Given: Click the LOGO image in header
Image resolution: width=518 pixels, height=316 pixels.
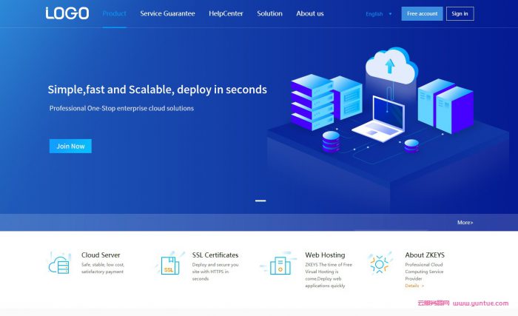Looking at the screenshot, I should click(x=67, y=13).
